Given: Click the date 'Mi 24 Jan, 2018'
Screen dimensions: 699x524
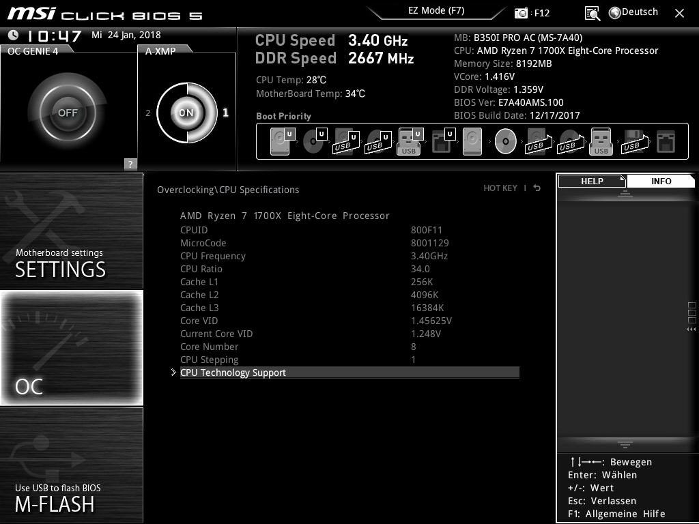Looking at the screenshot, I should click(126, 35).
